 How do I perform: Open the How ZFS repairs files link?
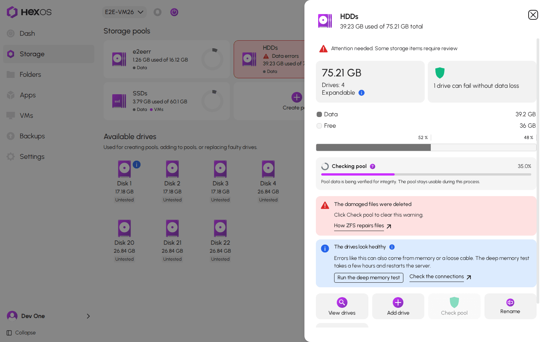(x=363, y=226)
